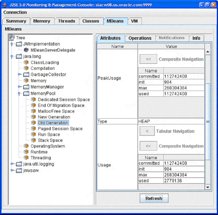This screenshot has width=218, height=215.
Task: Open the Connection menu
Action: point(15,12)
